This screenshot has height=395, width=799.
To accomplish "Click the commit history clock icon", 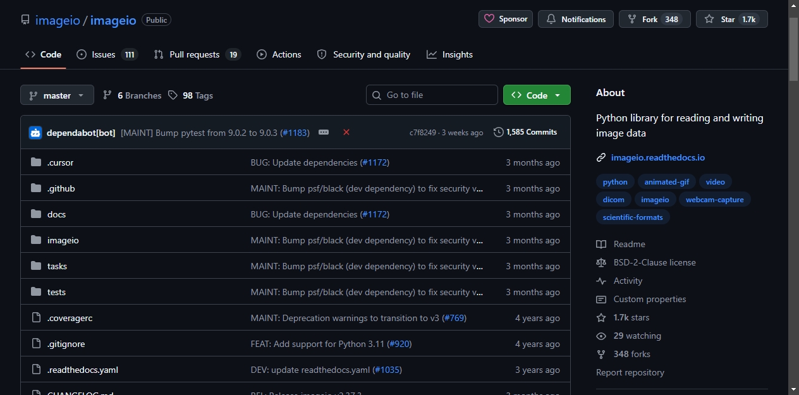I will coord(499,132).
